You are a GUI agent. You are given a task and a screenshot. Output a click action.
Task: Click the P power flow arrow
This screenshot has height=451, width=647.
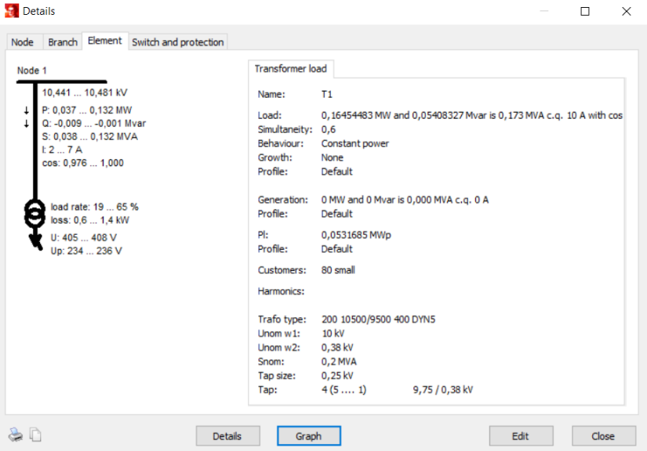pos(26,110)
